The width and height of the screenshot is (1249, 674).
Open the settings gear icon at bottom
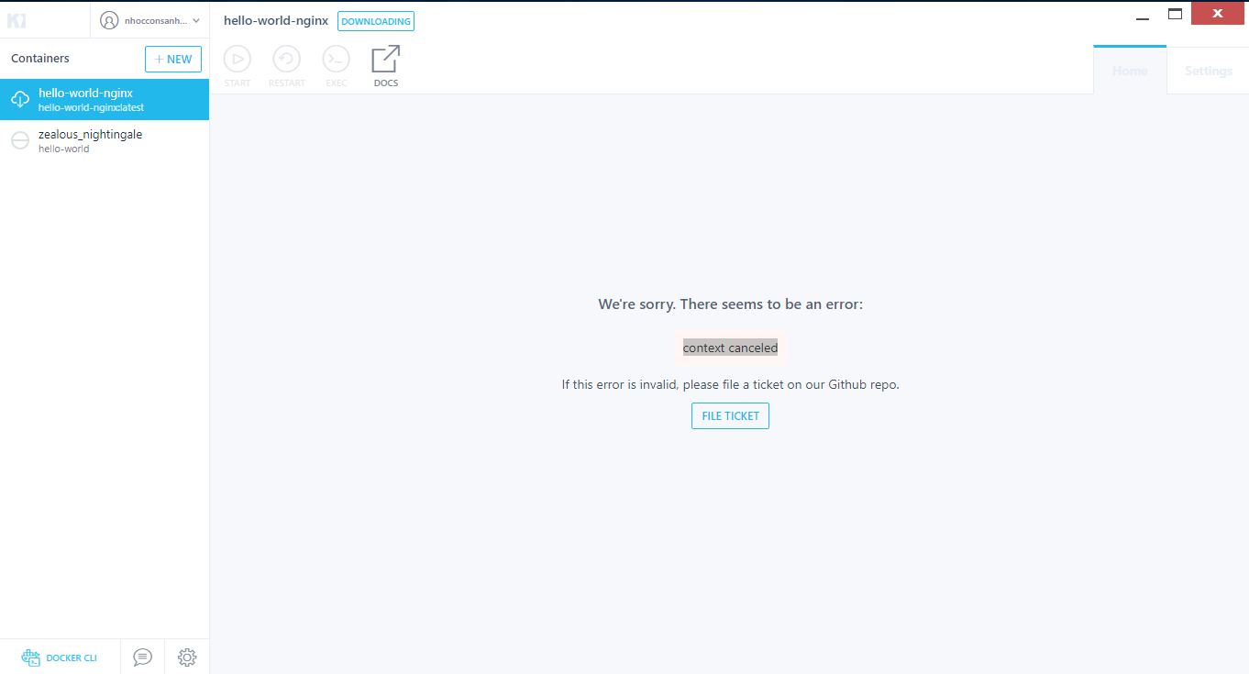[187, 657]
